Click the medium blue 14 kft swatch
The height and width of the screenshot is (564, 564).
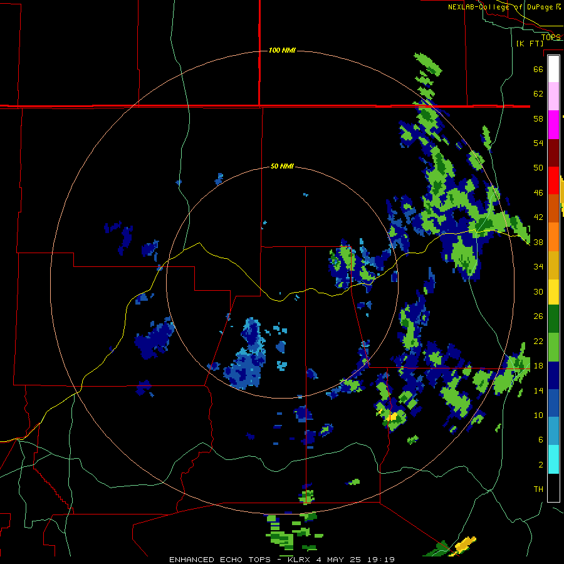pyautogui.click(x=553, y=403)
